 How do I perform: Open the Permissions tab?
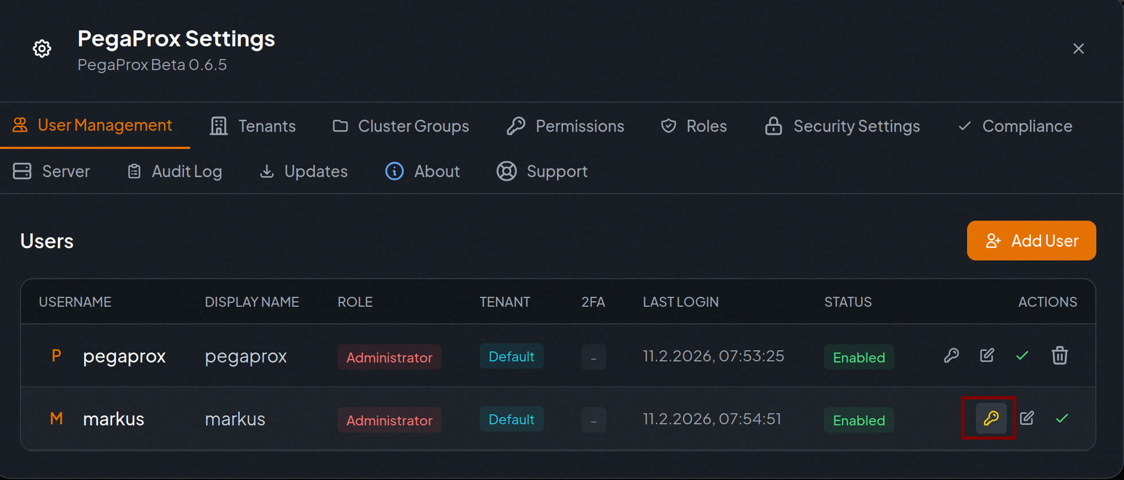coord(566,126)
